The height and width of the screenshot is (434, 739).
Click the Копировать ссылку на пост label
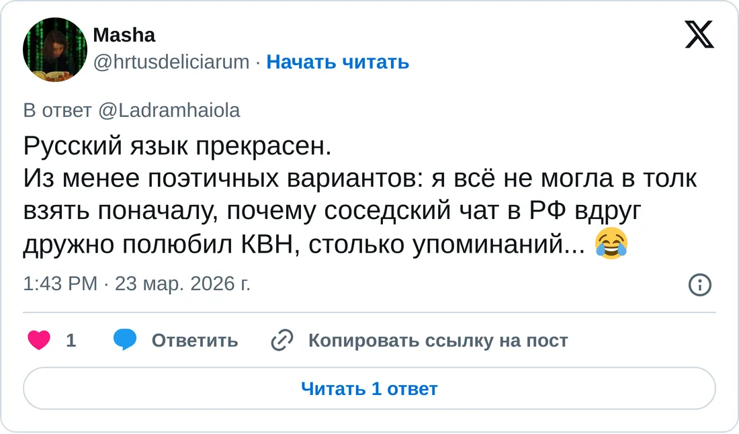[x=437, y=341]
